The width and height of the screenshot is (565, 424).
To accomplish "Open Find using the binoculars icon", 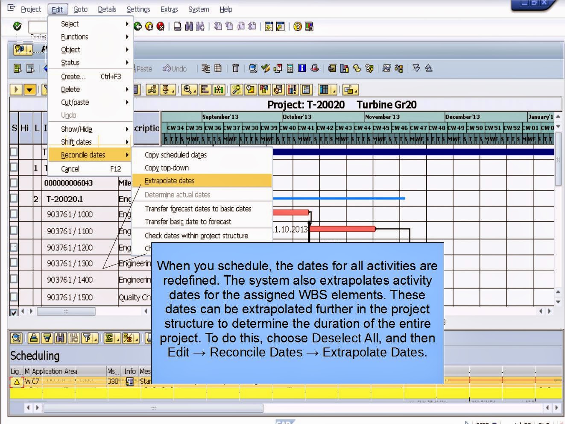I will click(x=189, y=26).
